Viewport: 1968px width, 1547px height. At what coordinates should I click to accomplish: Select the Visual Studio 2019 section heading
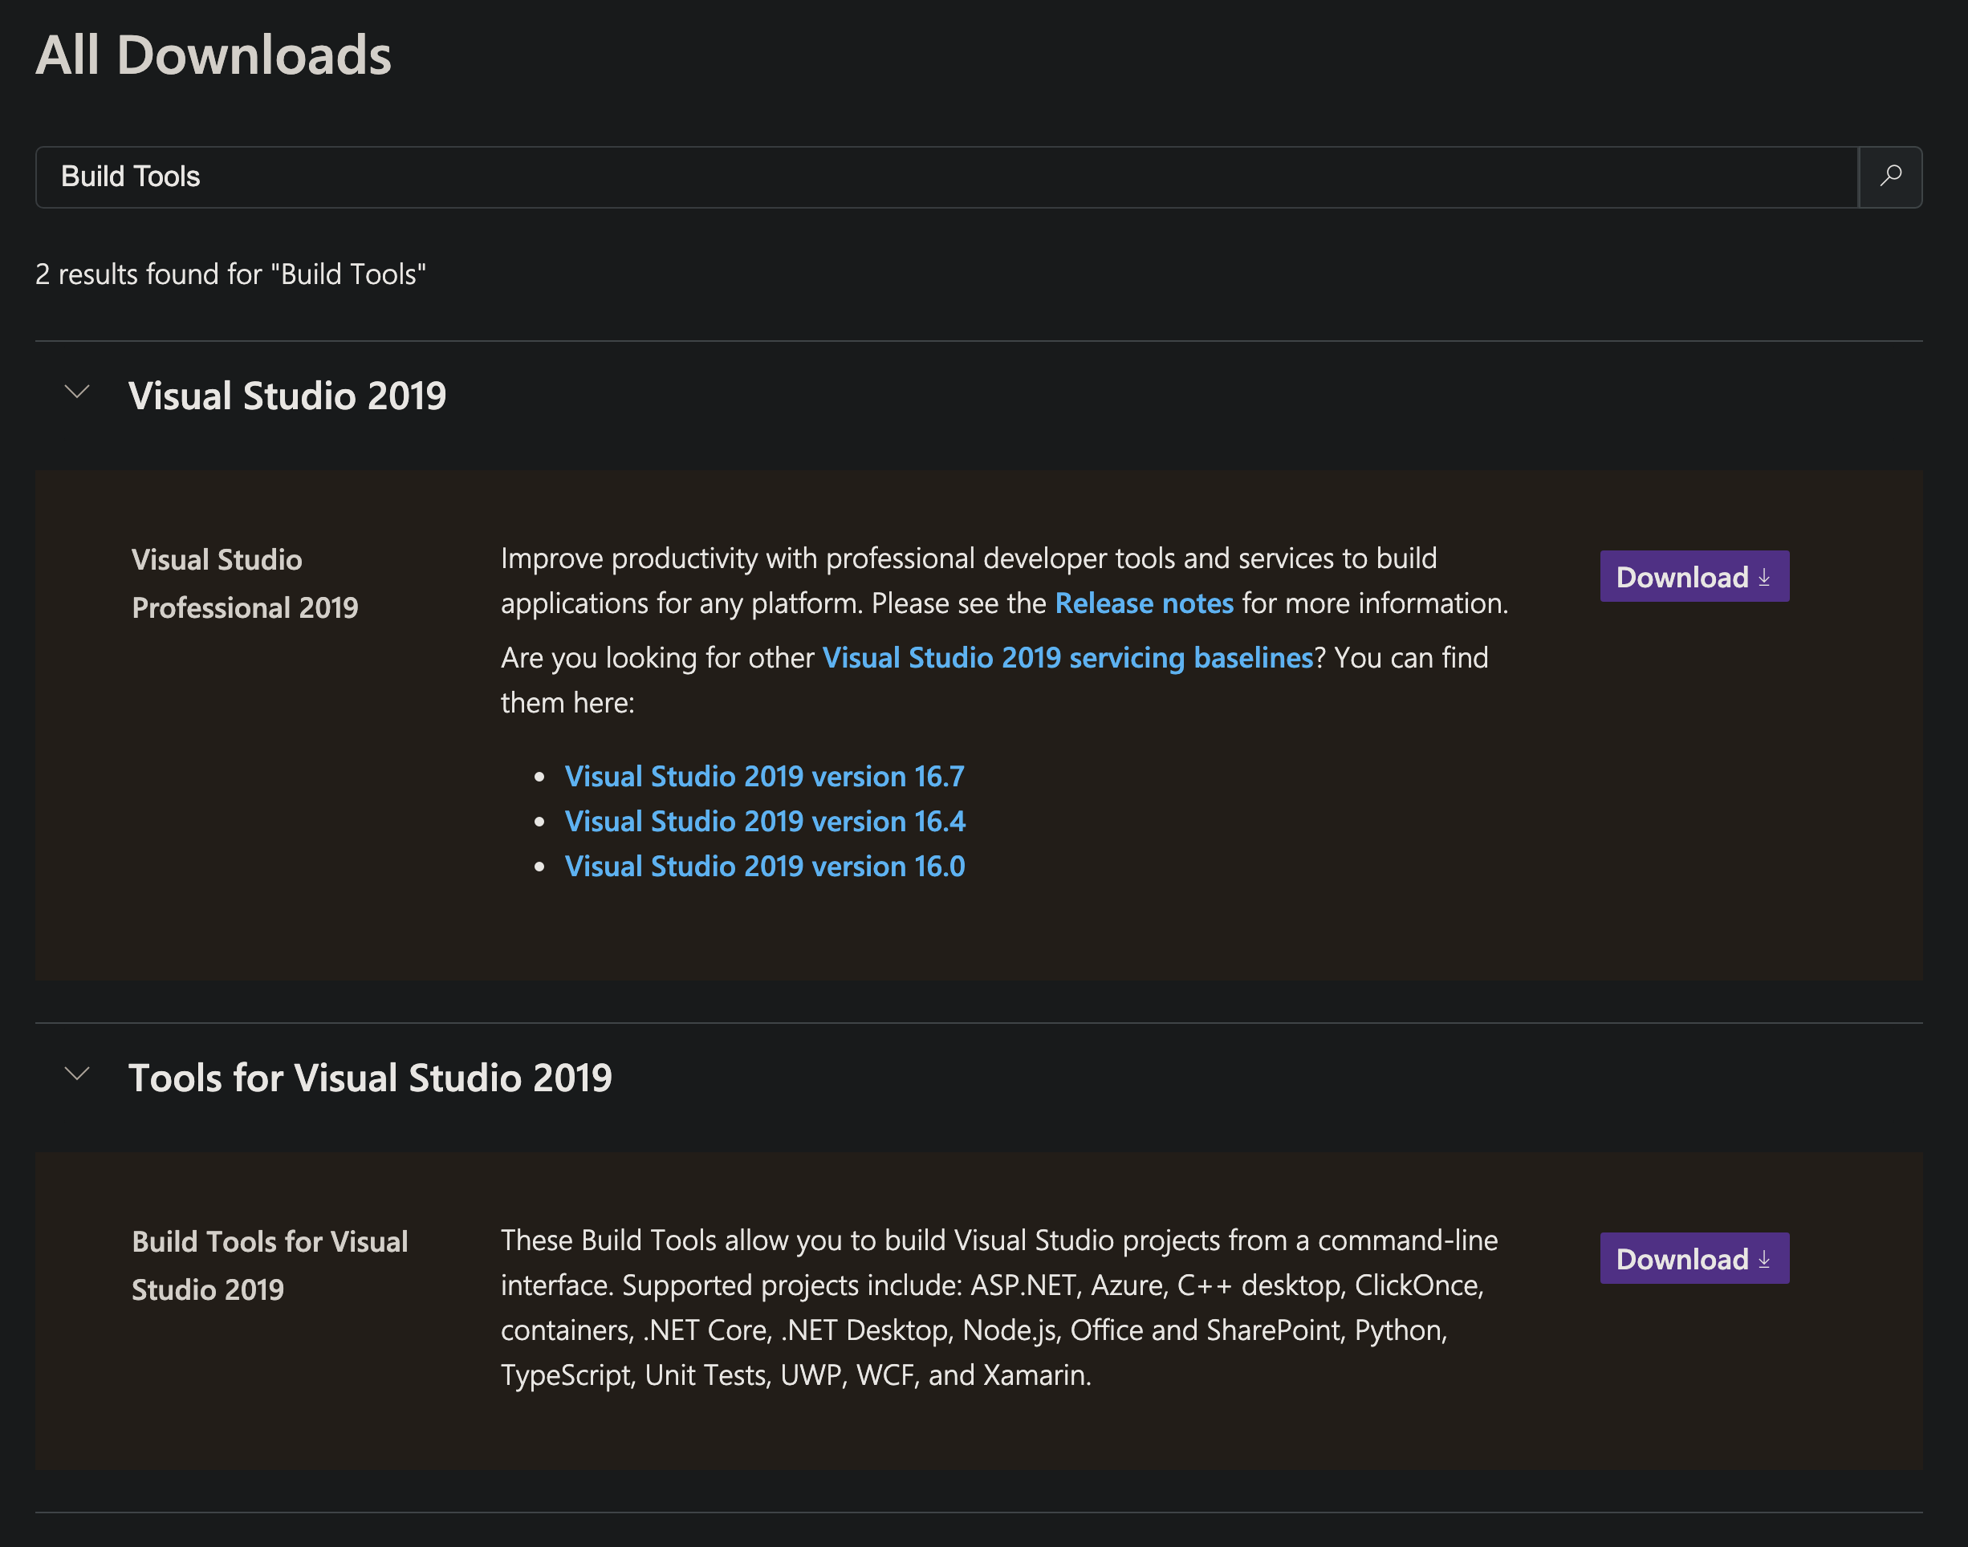[287, 396]
